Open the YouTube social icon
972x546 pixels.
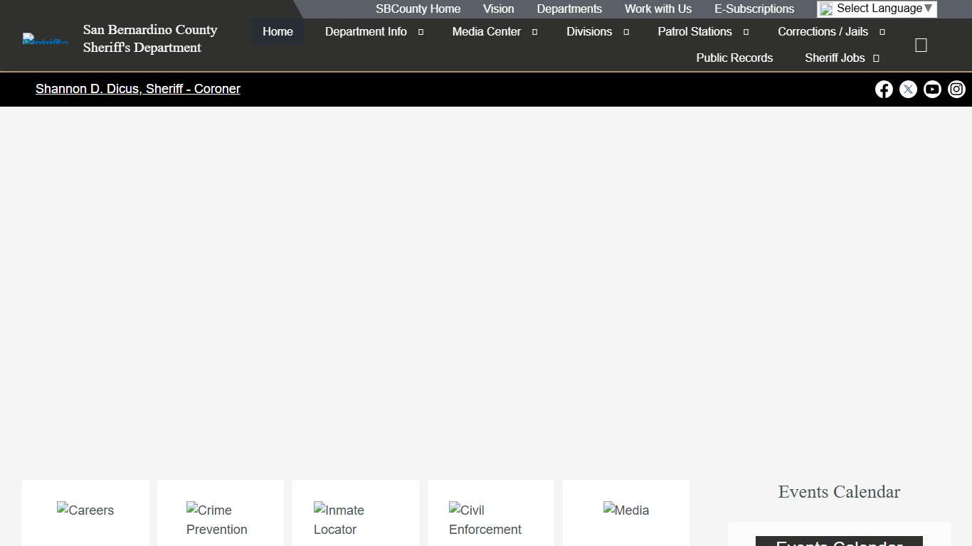click(x=932, y=89)
